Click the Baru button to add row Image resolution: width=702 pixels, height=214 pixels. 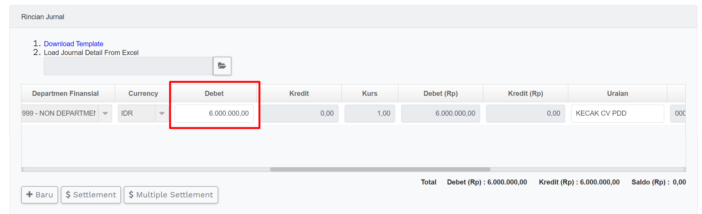pos(40,195)
